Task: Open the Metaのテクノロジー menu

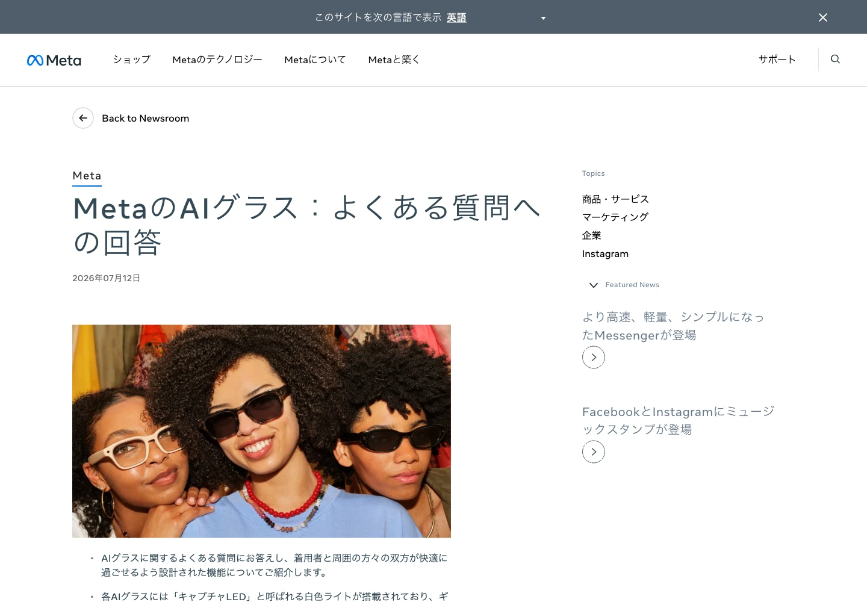Action: (217, 60)
